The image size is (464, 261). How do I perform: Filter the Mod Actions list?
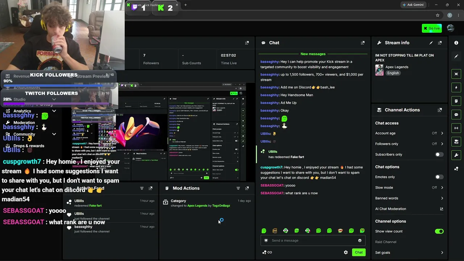(238, 188)
